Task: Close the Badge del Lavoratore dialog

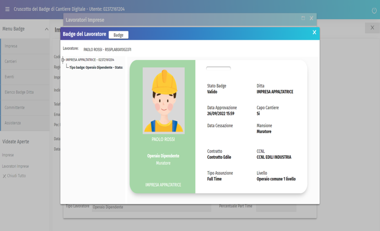Action: pyautogui.click(x=314, y=33)
